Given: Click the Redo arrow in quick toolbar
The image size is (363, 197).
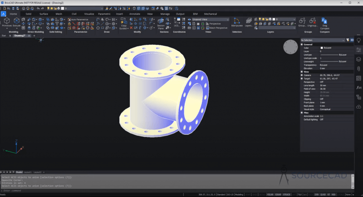Looking at the screenshot, I should (42, 8).
